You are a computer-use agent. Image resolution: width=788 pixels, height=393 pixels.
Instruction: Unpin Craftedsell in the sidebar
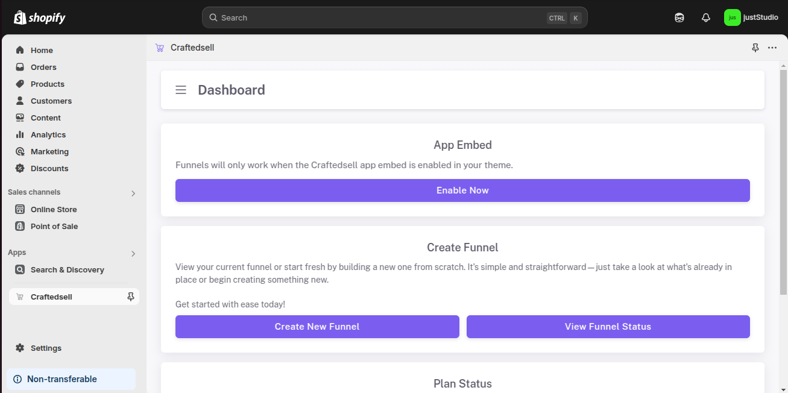(x=131, y=297)
